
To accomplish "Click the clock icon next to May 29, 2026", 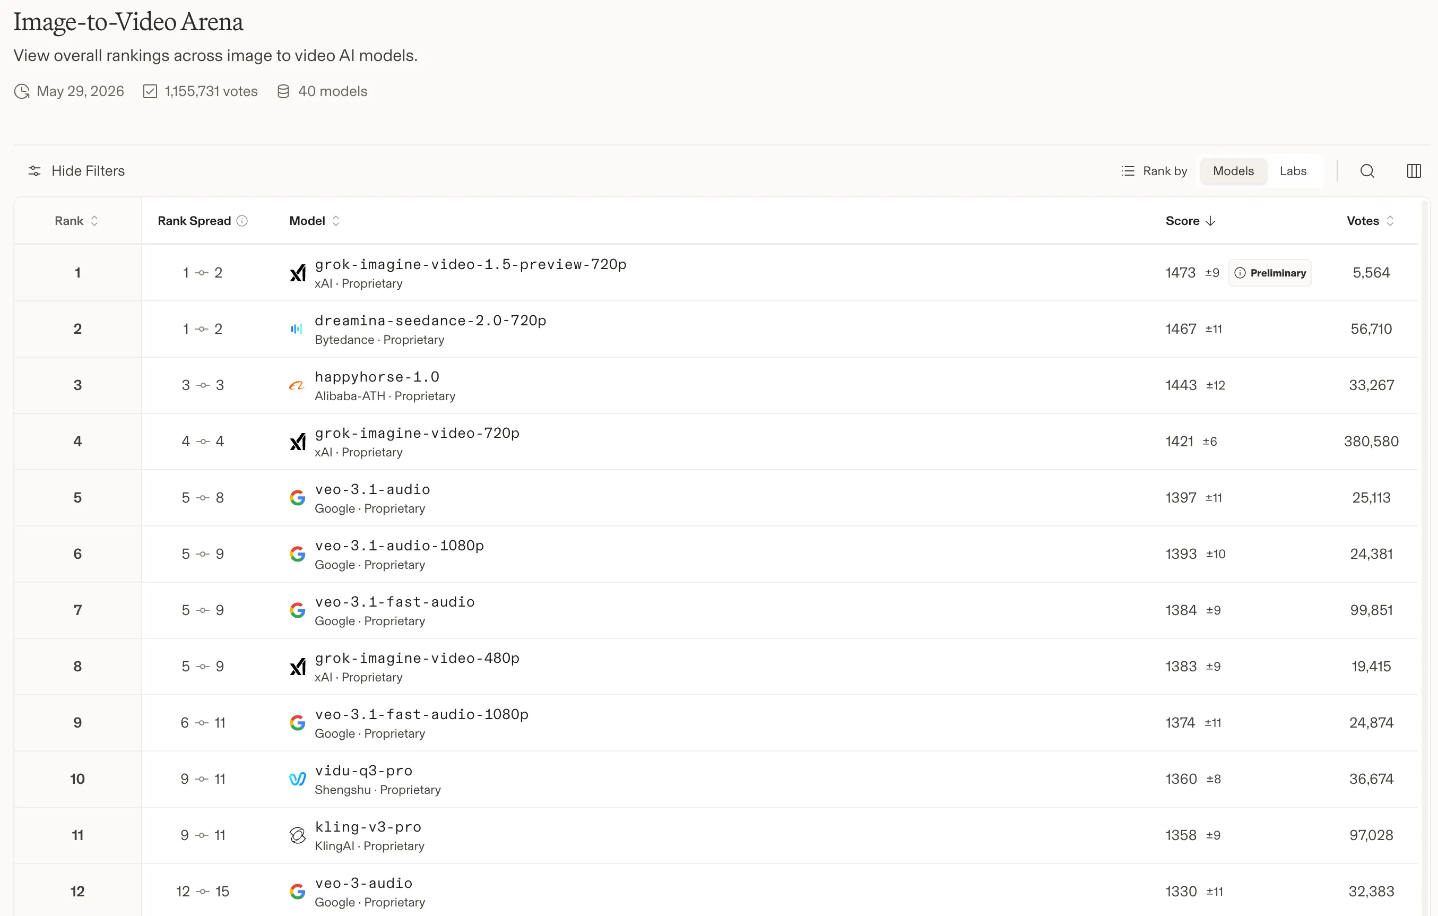I will click(22, 91).
